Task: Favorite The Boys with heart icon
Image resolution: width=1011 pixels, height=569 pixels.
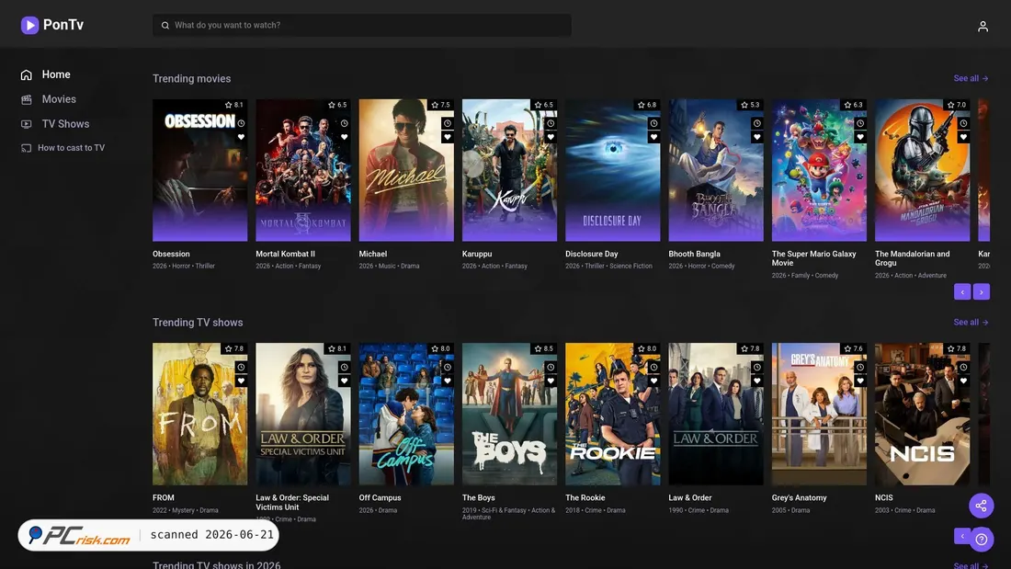Action: [x=551, y=381]
